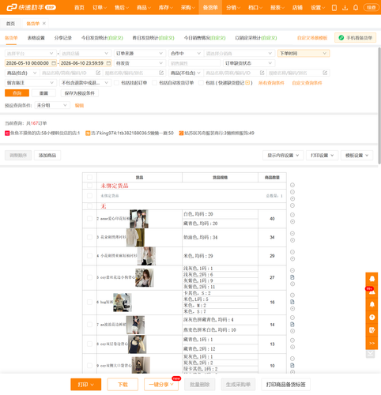The image size is (381, 395).
Task: Check the row with quantity 29
Action: coord(89,256)
